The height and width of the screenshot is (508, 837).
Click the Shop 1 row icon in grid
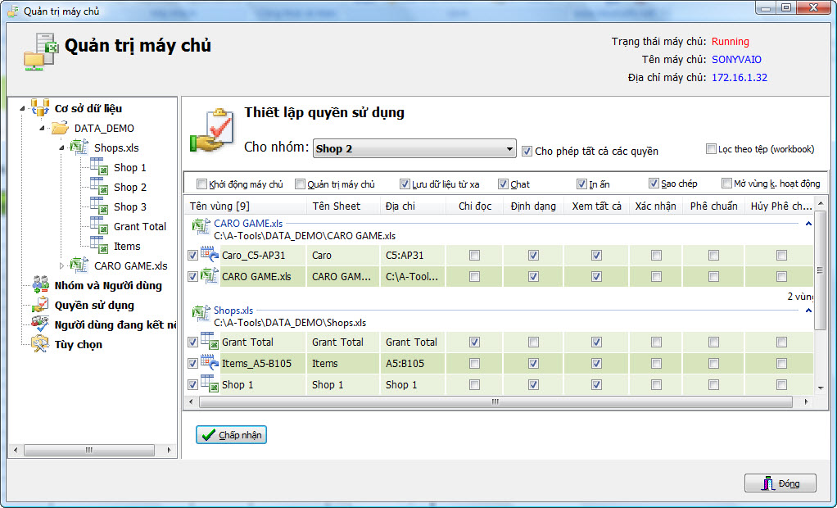tap(210, 383)
